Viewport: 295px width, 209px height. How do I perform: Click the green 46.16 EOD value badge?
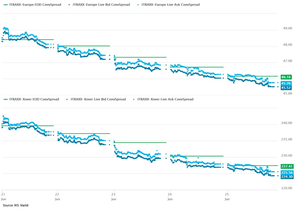pos(286,77)
